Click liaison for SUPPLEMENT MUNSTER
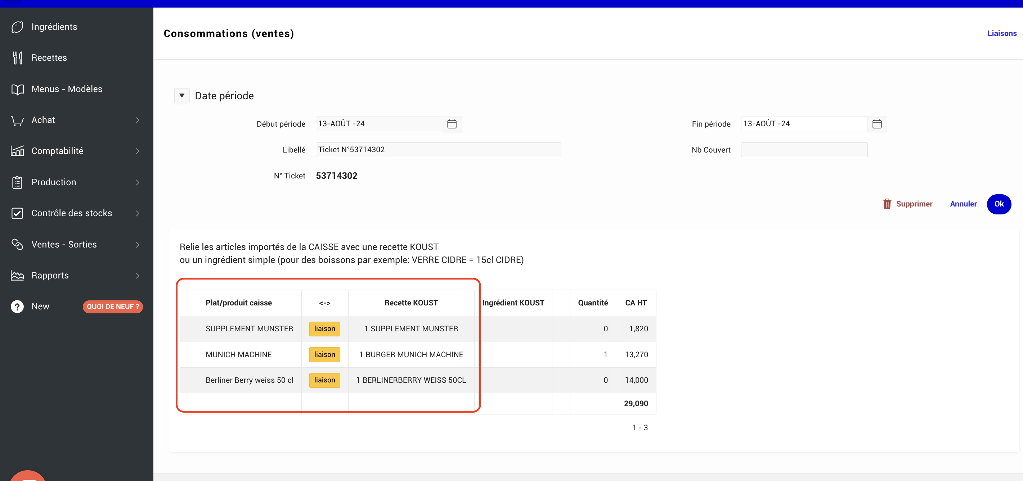Screen dimensions: 1023x481 pos(324,329)
